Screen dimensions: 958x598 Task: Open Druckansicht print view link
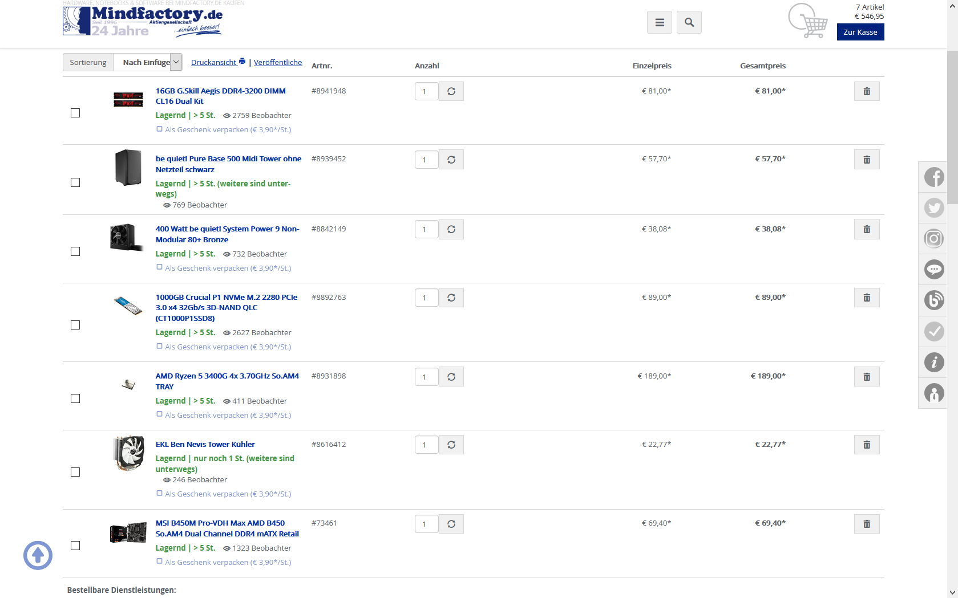(213, 62)
